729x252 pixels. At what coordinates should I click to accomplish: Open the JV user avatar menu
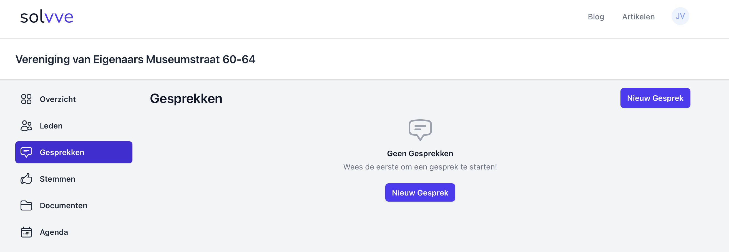pos(680,16)
